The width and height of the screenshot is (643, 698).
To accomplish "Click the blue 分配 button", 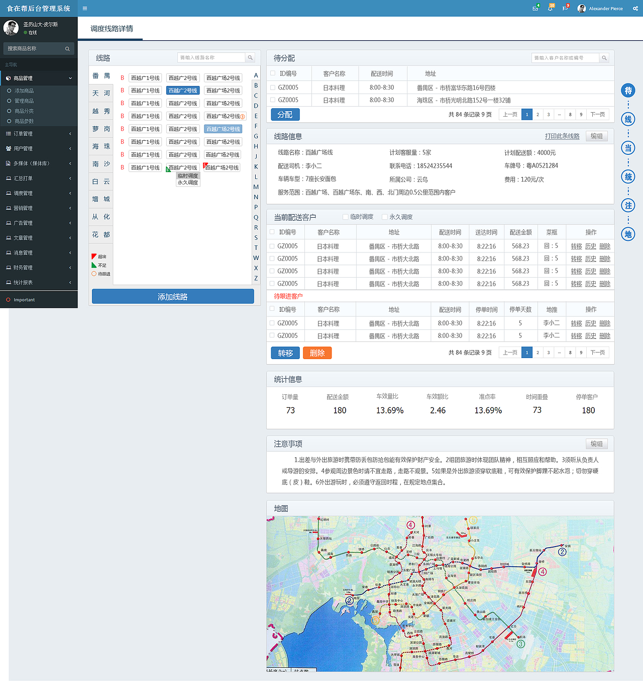I will point(285,115).
